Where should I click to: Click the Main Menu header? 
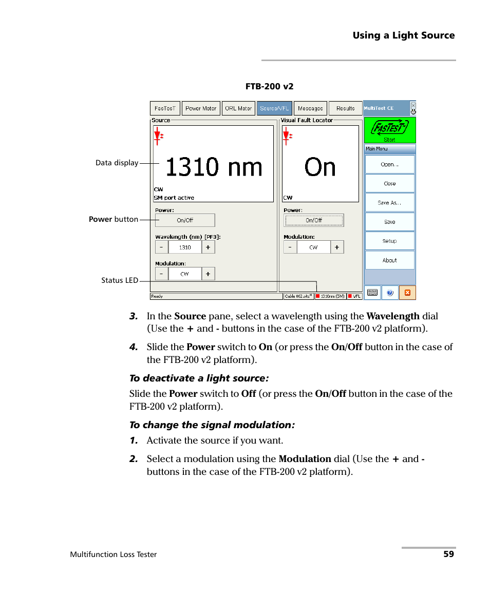click(x=390, y=149)
